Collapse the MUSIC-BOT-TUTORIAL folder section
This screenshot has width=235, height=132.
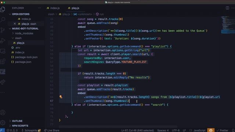coord(23,29)
